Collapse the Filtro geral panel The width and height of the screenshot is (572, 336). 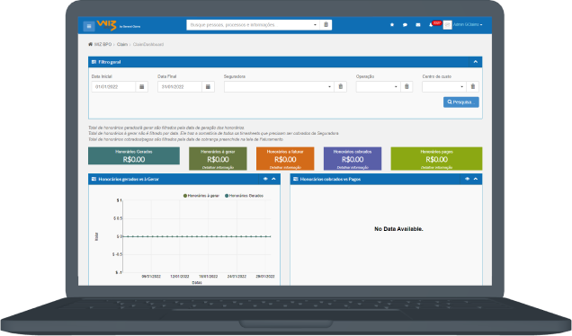476,62
